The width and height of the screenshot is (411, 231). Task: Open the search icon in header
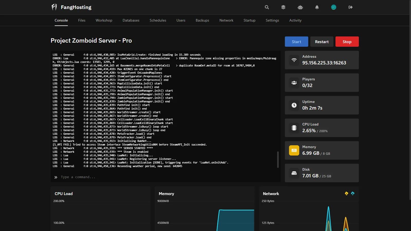[267, 7]
